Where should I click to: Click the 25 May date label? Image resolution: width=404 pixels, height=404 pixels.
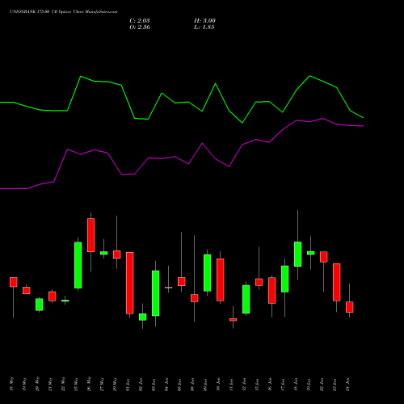coord(76,384)
